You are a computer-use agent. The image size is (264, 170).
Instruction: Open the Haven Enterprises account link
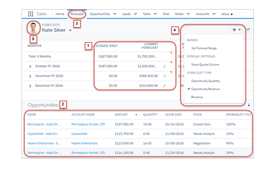coord(84,143)
